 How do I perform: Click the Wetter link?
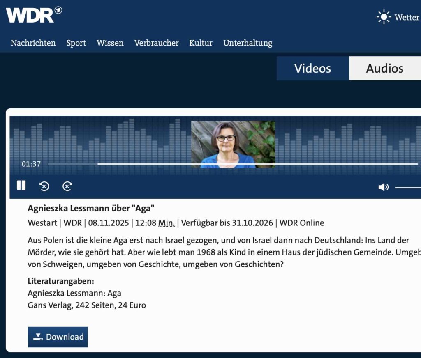(x=407, y=17)
